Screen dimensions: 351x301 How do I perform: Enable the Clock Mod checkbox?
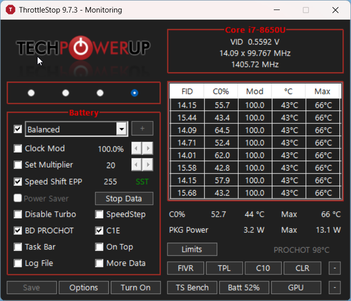click(x=18, y=148)
